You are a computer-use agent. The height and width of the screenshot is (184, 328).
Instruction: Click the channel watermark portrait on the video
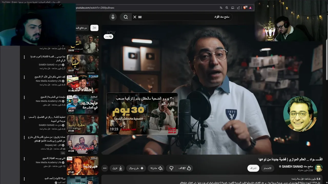pyautogui.click(x=300, y=114)
